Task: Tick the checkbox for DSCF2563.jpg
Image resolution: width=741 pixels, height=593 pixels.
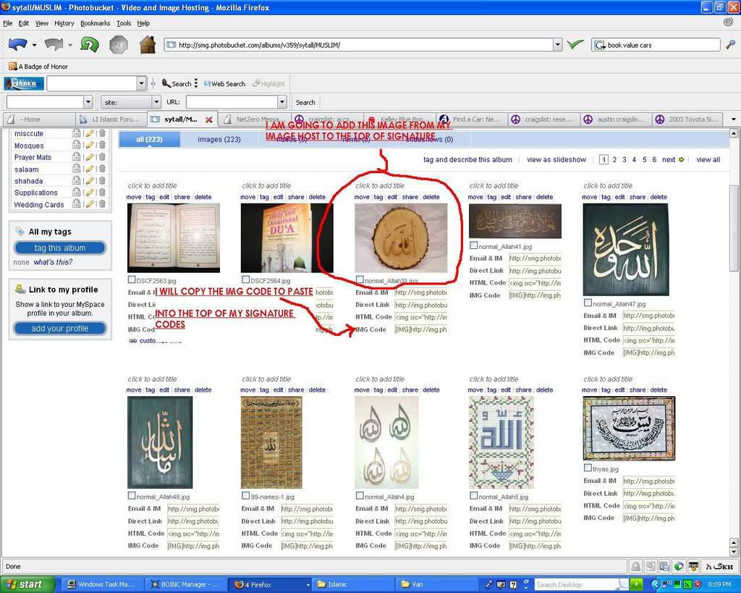Action: point(132,280)
